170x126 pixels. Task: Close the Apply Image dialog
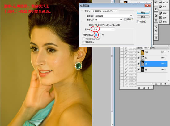point(147,6)
